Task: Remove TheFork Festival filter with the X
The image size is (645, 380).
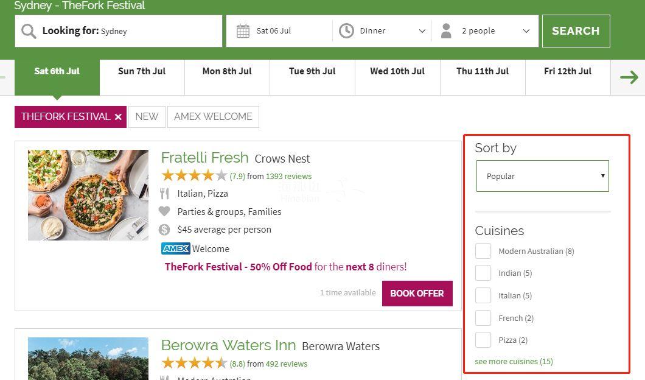Action: click(x=118, y=117)
